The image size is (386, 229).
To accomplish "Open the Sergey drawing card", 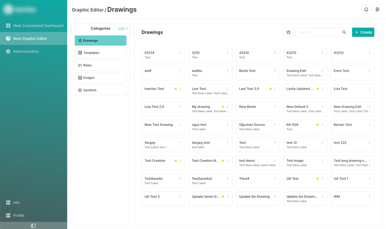I will (x=160, y=145).
